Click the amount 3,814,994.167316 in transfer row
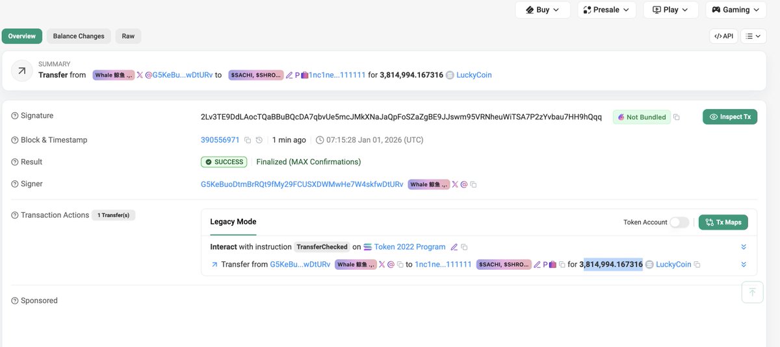The width and height of the screenshot is (780, 347). 611,265
